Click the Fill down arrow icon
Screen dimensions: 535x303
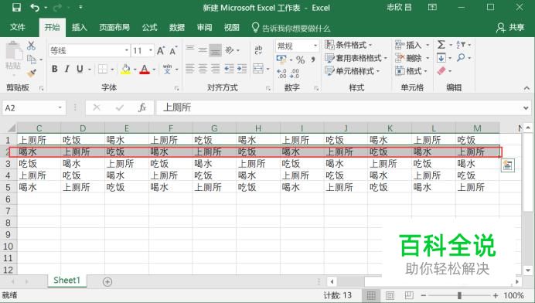441,58
